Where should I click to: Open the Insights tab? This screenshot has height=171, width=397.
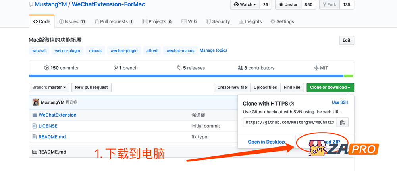250,22
